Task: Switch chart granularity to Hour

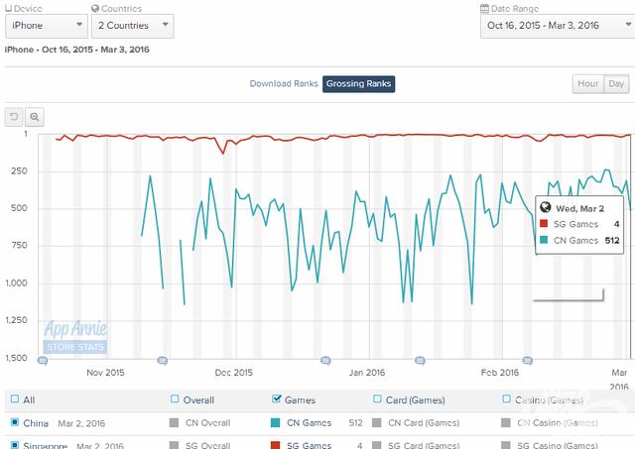Action: tap(587, 84)
